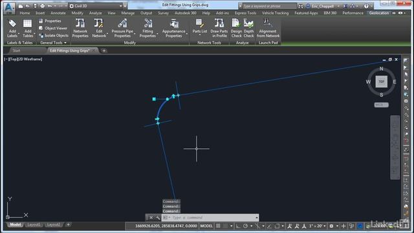Click Isolate Objects in the ribbon

(x=54, y=36)
